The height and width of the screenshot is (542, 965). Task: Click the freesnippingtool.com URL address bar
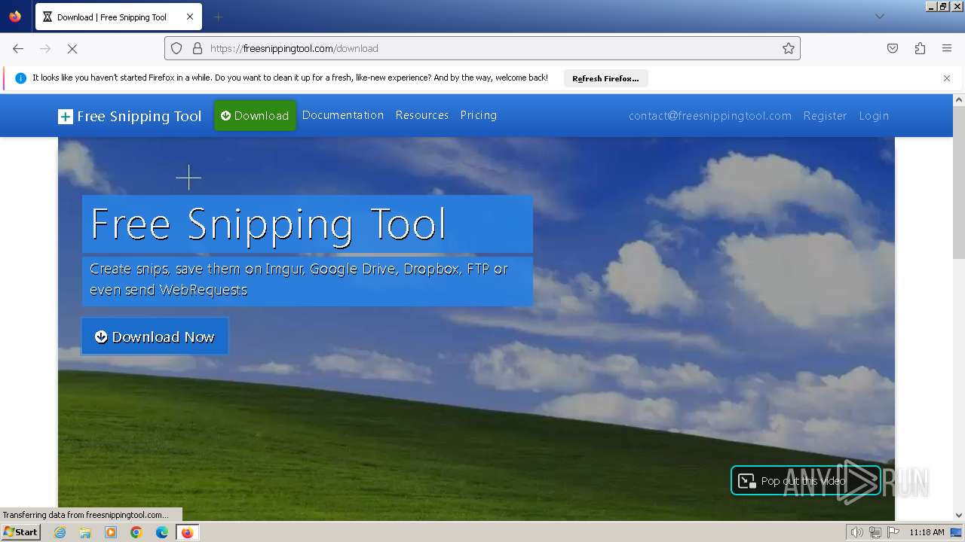tap(482, 48)
